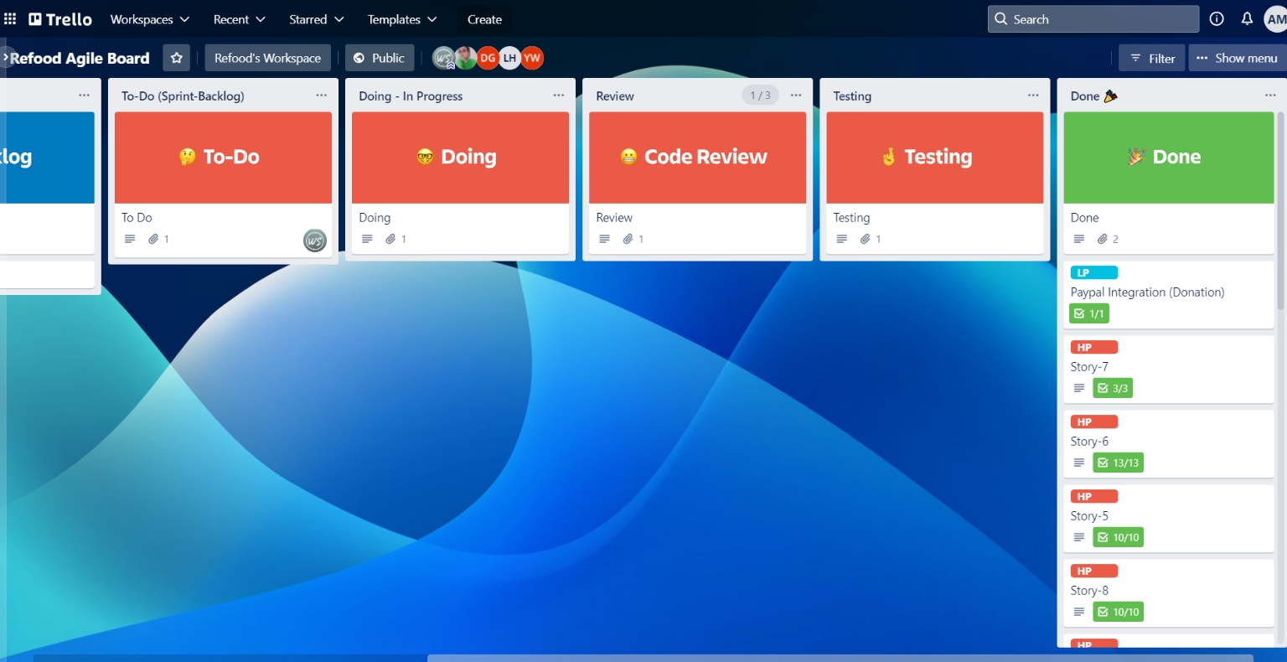
Task: Open the Filter cards button
Action: pos(1152,58)
